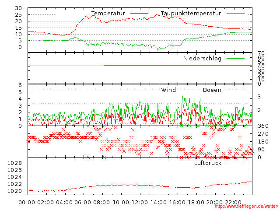Click the 10:00 time axis label
The width and height of the screenshot is (280, 210).
point(121,203)
